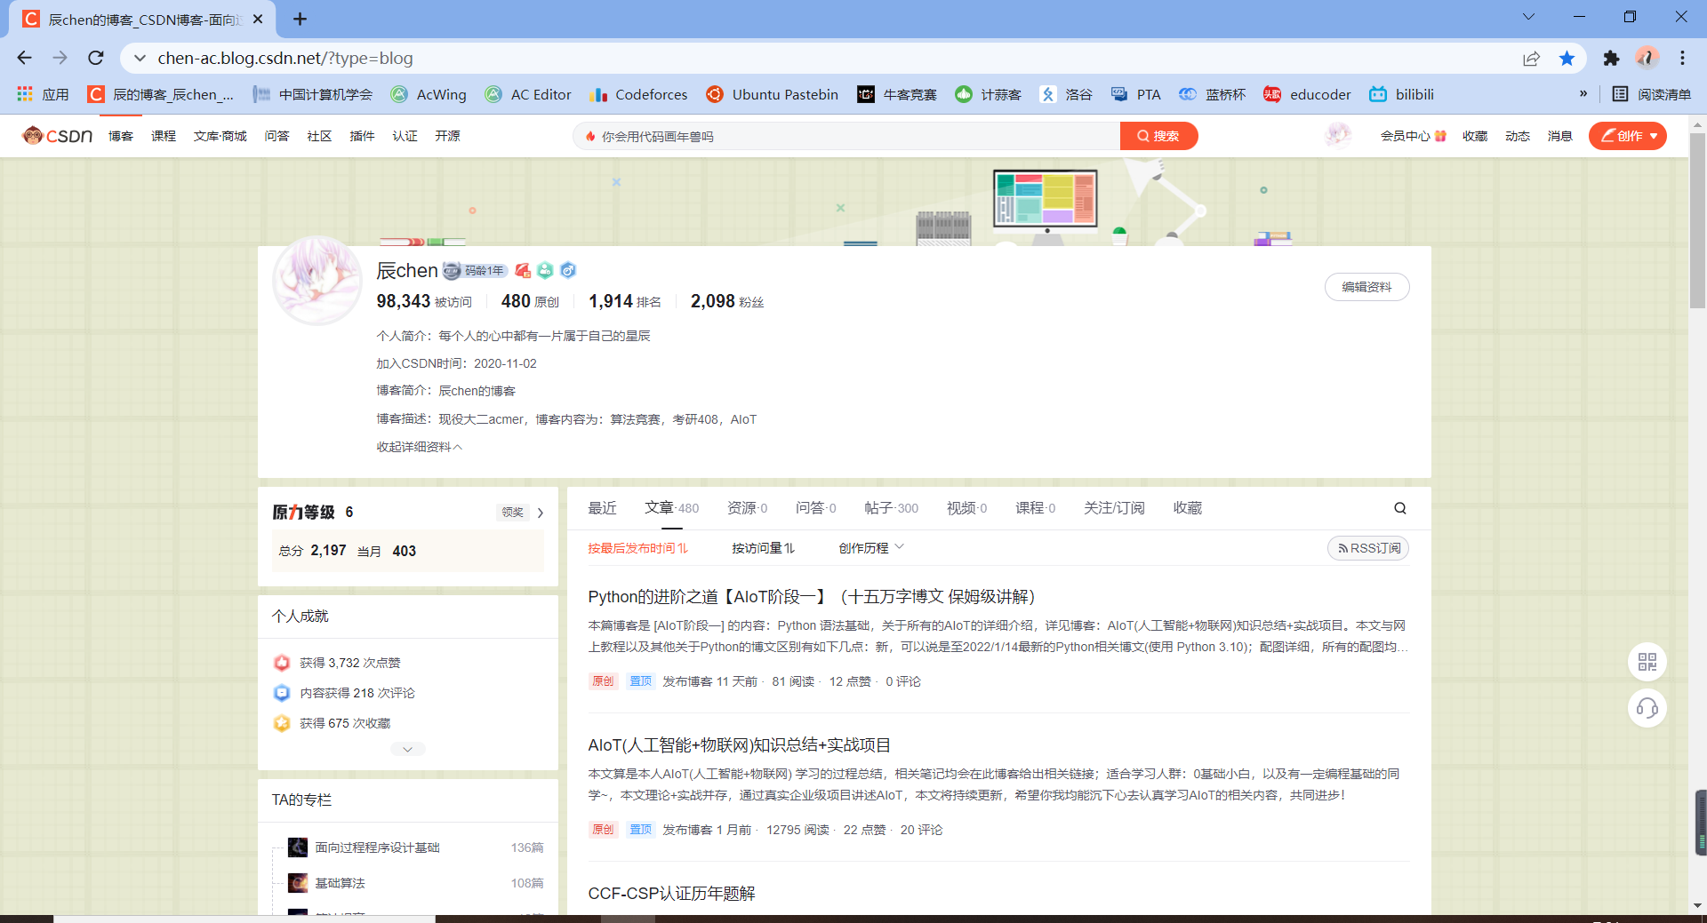Open column 面向过程程序设计基础
This screenshot has width=1707, height=923.
point(377,847)
